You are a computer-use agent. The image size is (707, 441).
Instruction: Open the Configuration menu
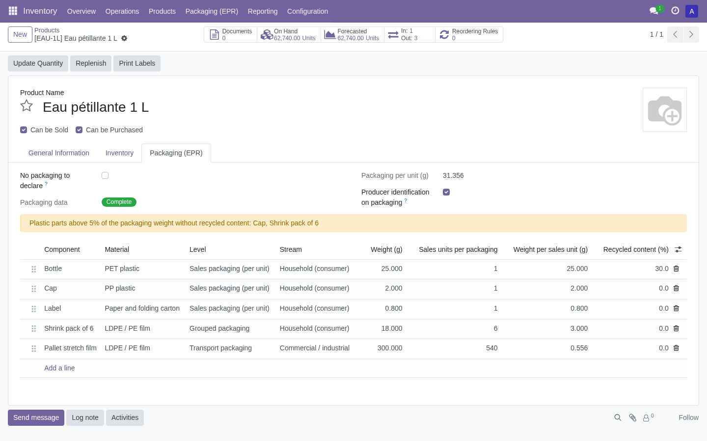click(307, 11)
